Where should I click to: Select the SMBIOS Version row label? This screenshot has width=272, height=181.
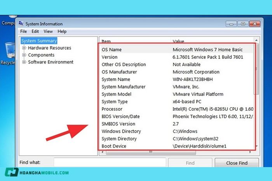(x=118, y=124)
